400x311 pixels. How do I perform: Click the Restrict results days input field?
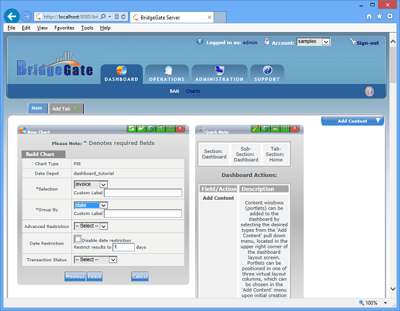[123, 247]
